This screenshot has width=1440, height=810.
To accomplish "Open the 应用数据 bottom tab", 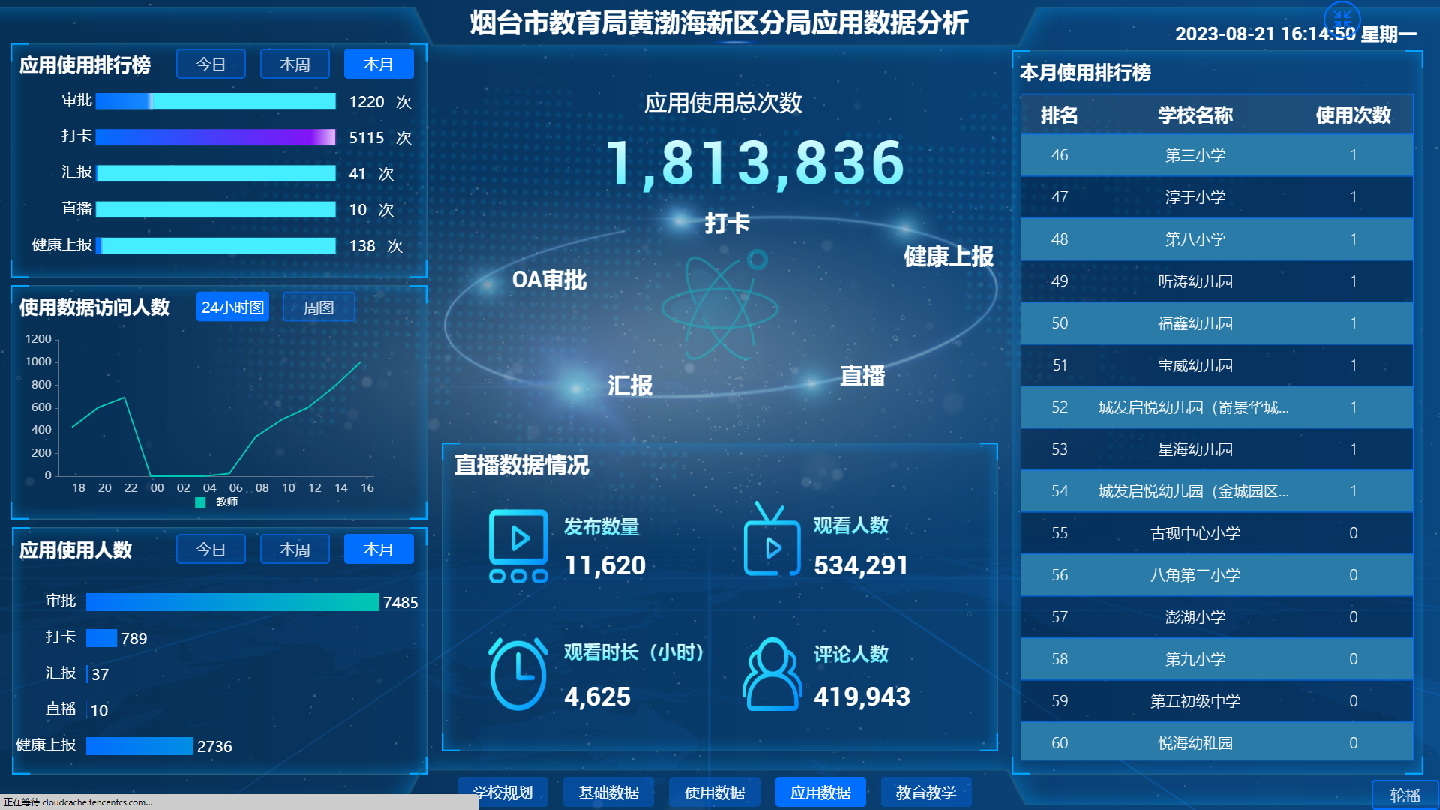I will coord(820,792).
